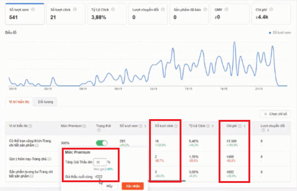Click the help icon under Trạng thái column header
The width and height of the screenshot is (297, 191).
tap(98, 130)
